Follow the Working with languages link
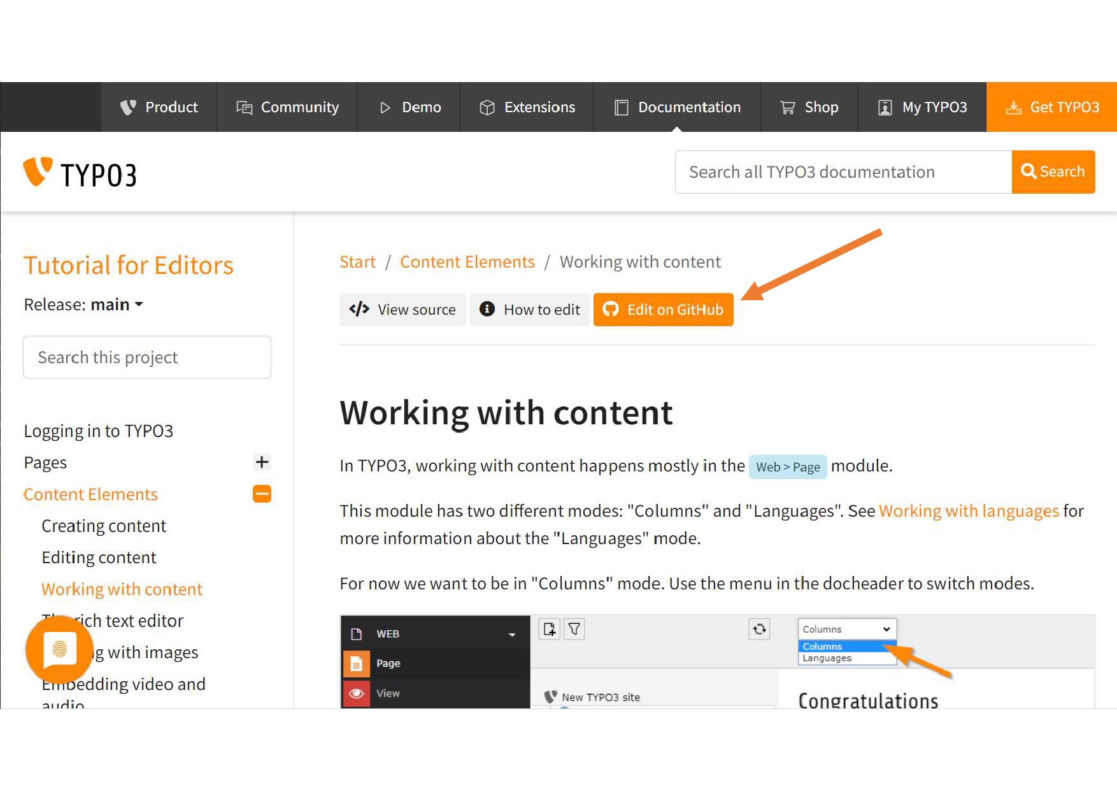1117x790 pixels. coord(969,511)
